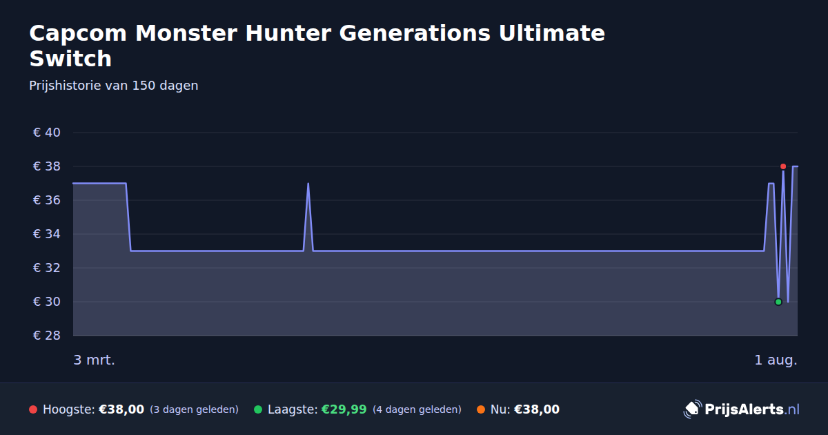Viewport: 828px width, 435px height.
Task: Click the orange Nu legend dot
Action: [481, 409]
